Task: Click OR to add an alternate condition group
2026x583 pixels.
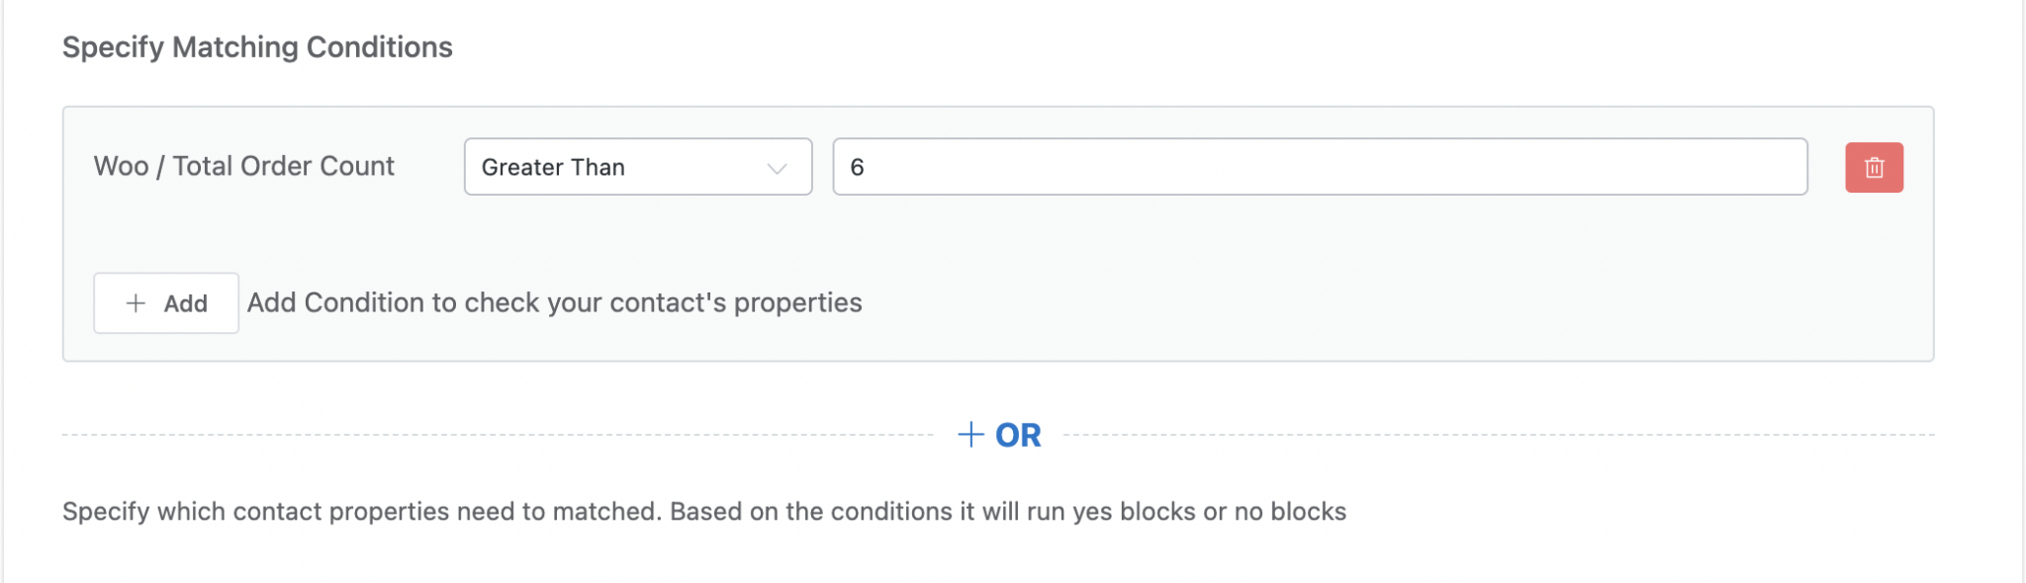Action: [x=1019, y=435]
